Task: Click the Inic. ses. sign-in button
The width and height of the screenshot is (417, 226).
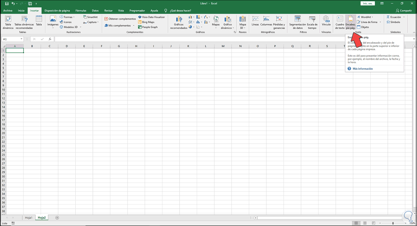Action: 368,3
